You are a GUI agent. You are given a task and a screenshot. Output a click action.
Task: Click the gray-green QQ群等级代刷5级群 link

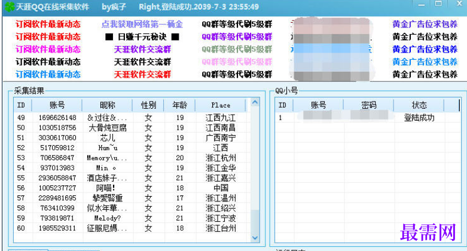coord(237,49)
